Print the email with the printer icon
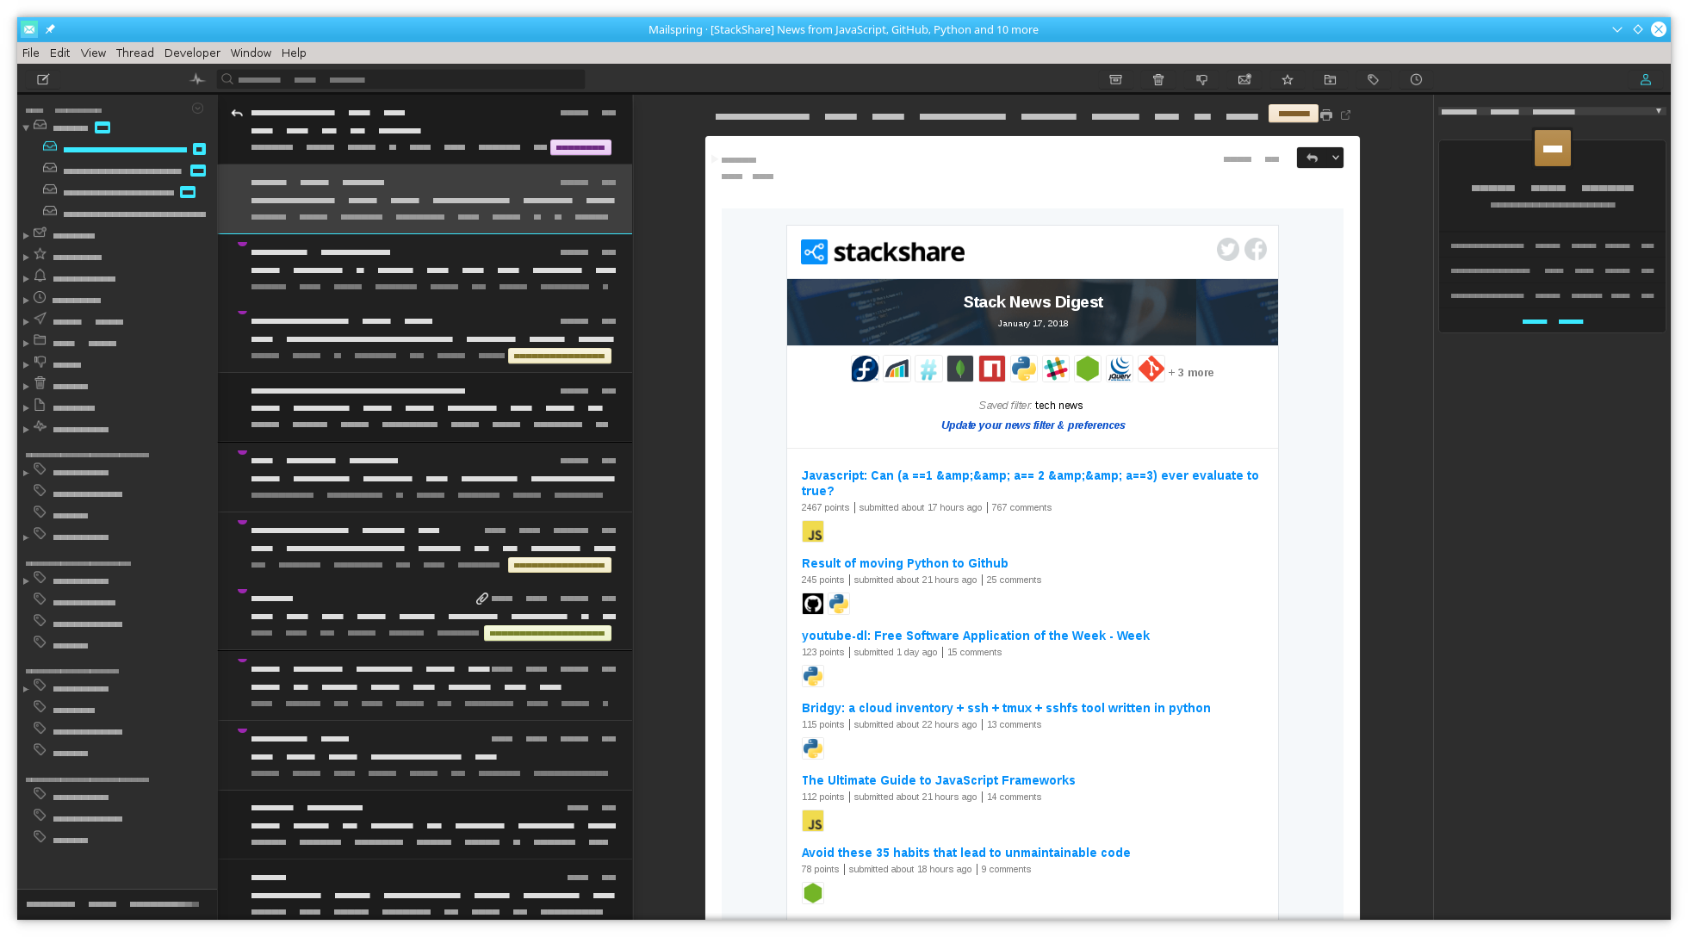The height and width of the screenshot is (937, 1688). click(1326, 115)
